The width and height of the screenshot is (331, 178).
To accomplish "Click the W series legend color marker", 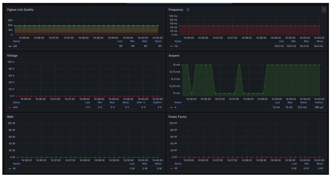I will (x=10, y=168).
